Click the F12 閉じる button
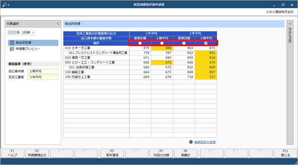Screen dimensions: 298x165 (285, 153)
